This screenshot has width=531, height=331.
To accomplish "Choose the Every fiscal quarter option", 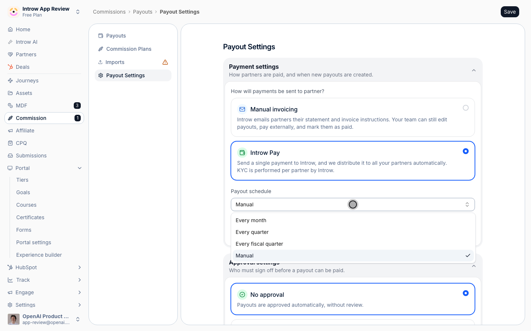I will (x=353, y=244).
